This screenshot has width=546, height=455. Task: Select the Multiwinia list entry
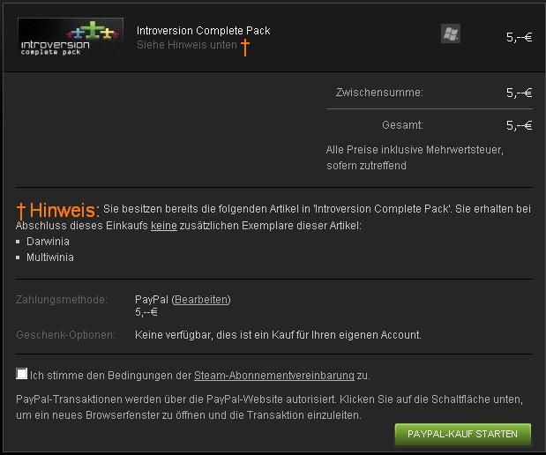[x=50, y=257]
